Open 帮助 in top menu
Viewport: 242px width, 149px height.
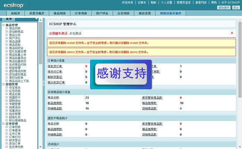[214, 3]
